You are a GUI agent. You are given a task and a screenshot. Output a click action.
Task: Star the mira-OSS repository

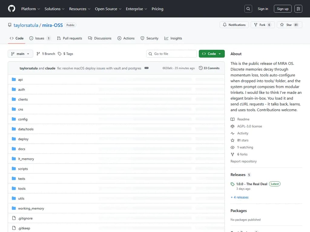289,25
